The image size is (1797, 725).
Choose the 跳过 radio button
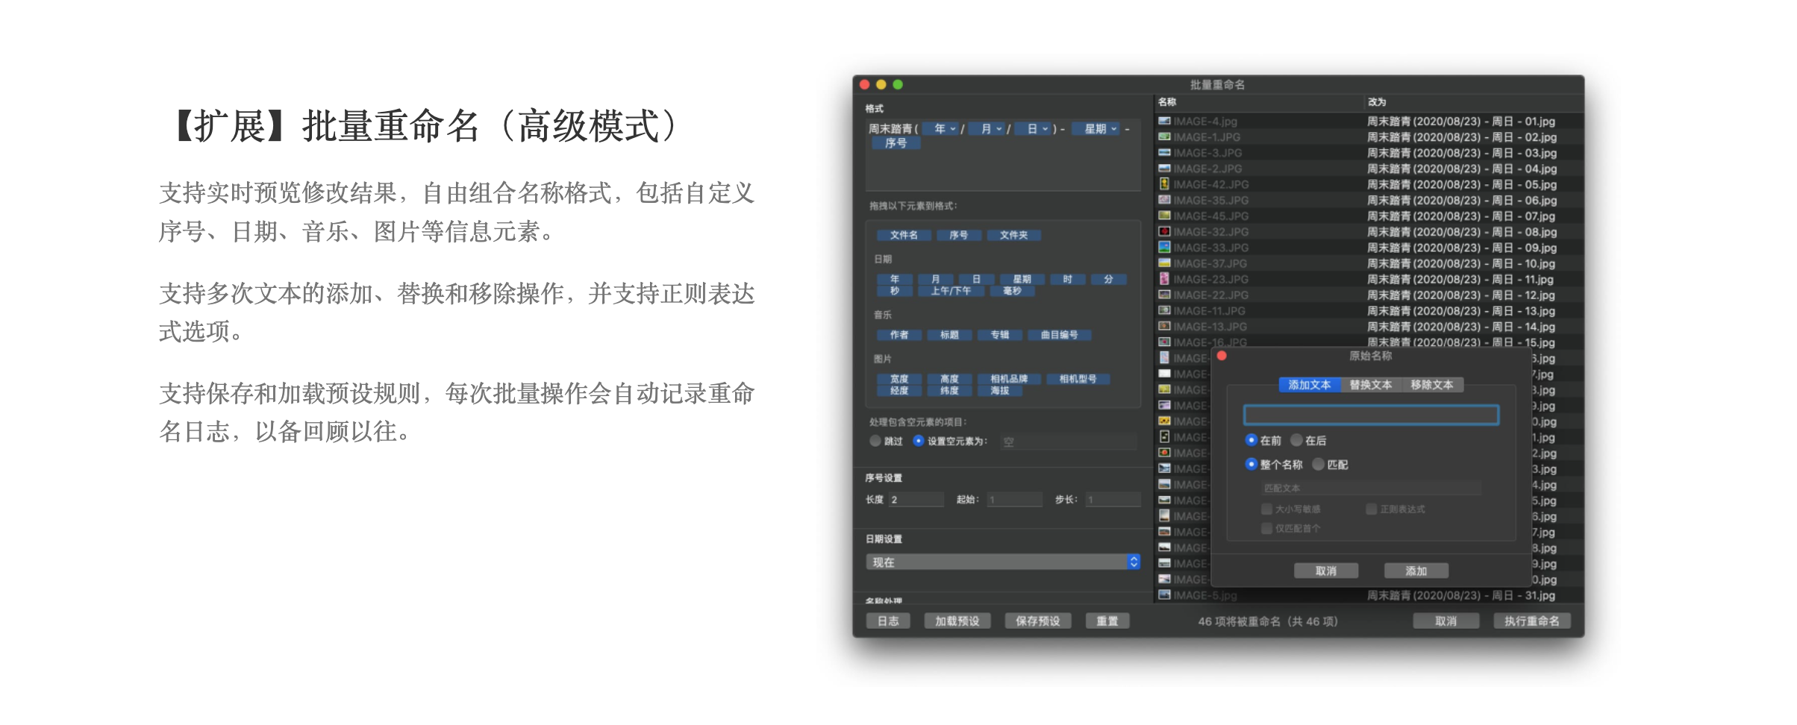875,441
